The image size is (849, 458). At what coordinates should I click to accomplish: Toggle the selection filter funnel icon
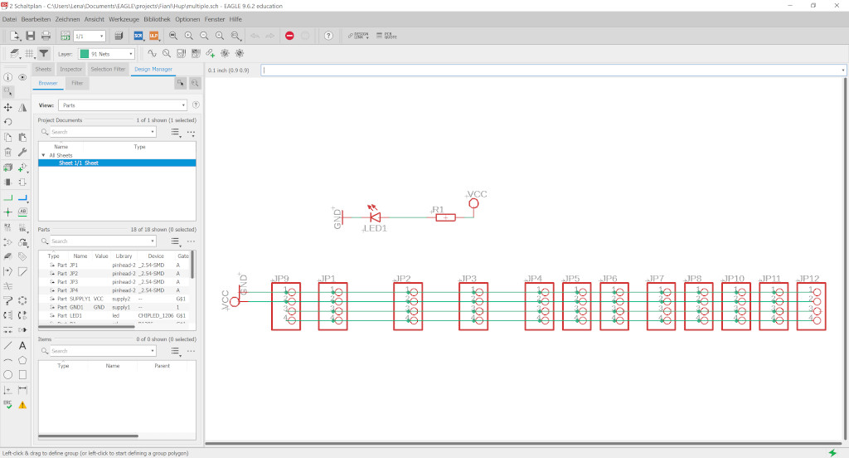pyautogui.click(x=44, y=54)
